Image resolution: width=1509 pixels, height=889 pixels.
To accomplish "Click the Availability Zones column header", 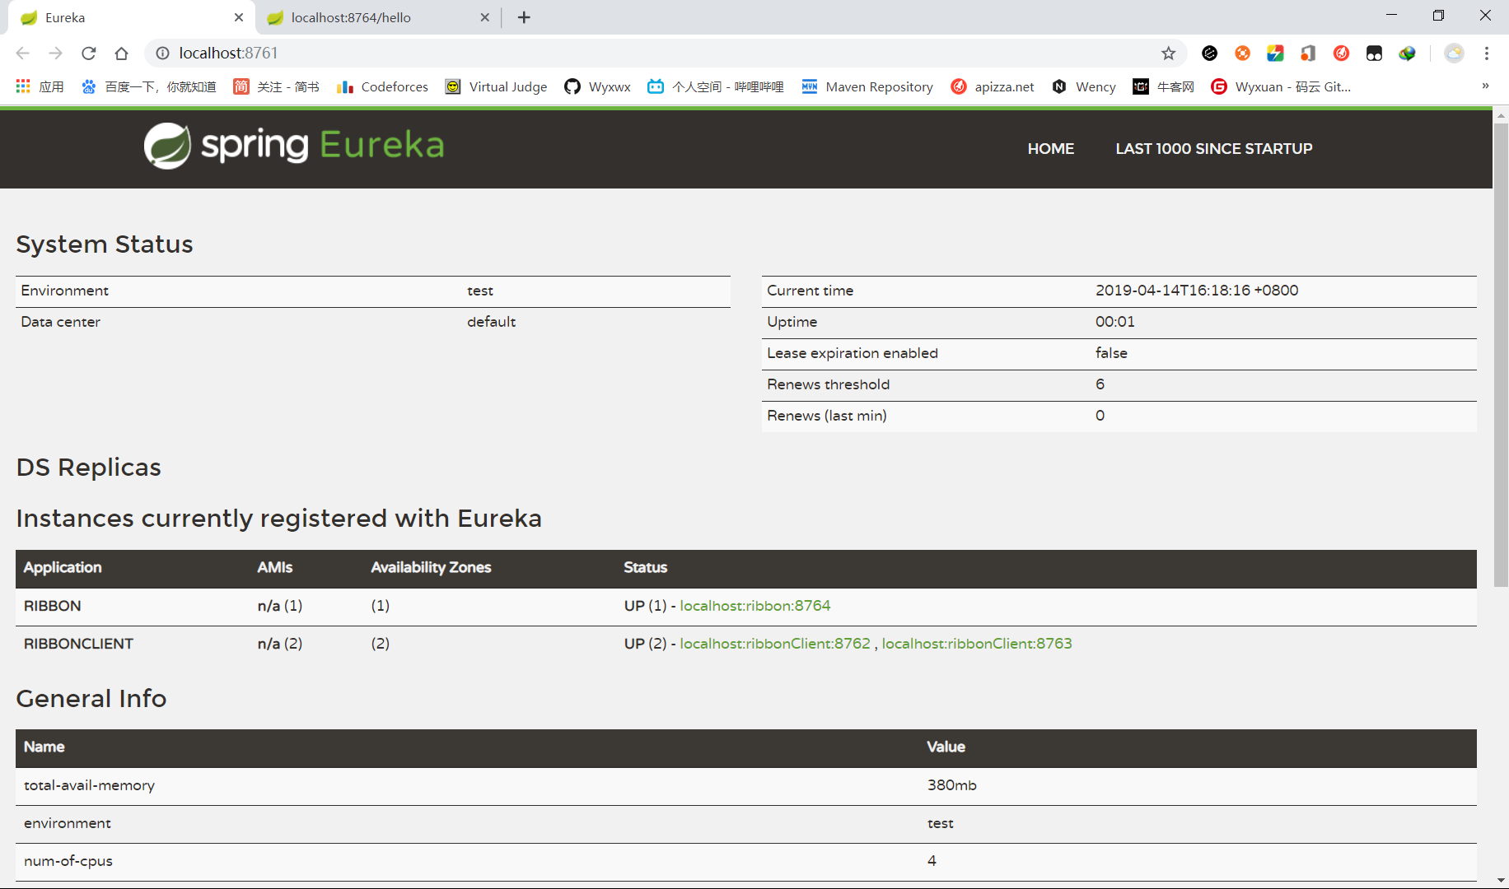I will 431,567.
